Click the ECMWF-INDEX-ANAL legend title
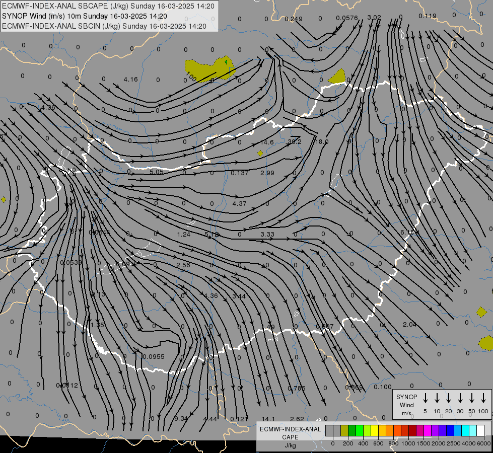Viewport: 493px width, 453px height. click(290, 429)
